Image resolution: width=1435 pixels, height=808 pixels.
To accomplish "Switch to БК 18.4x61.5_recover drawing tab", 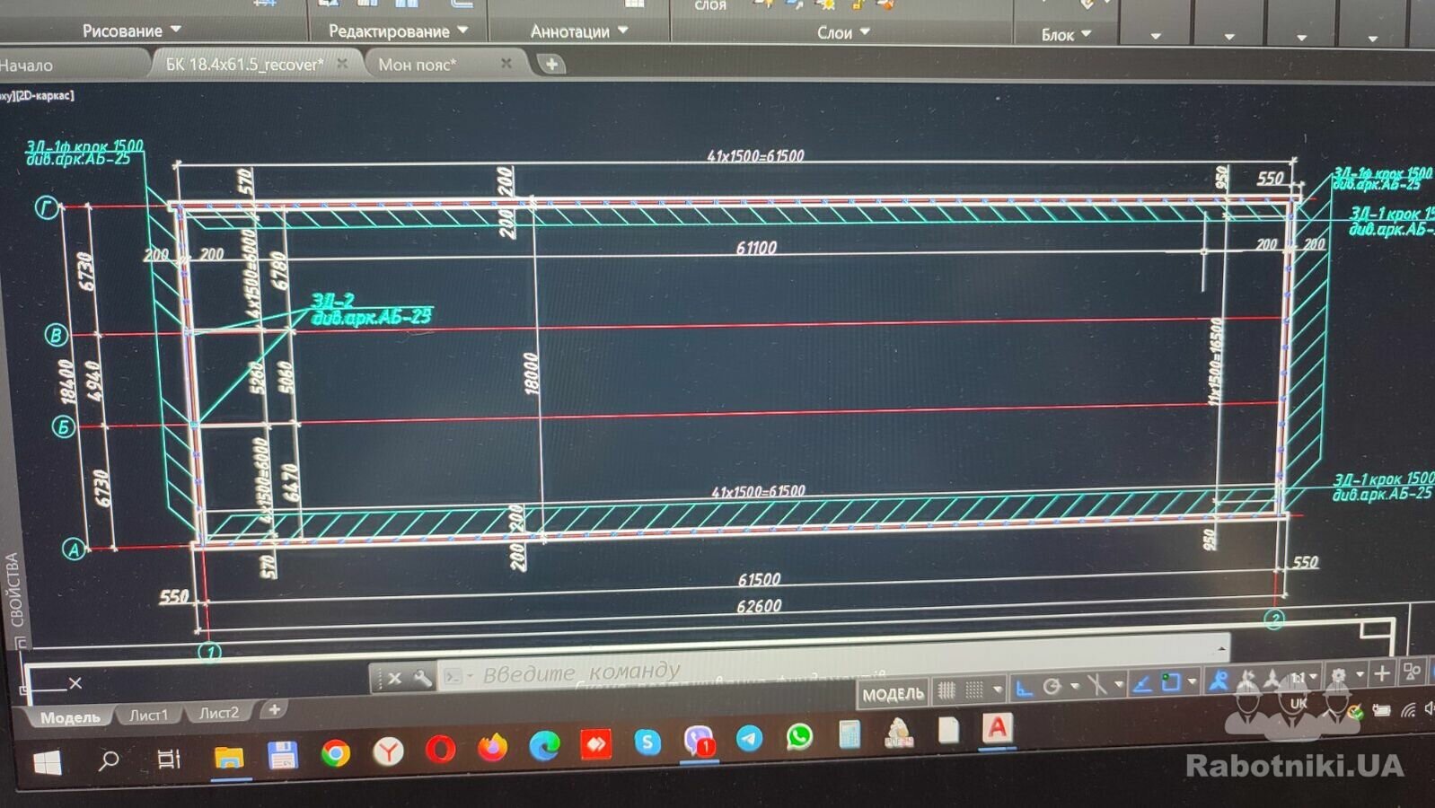I will [244, 65].
